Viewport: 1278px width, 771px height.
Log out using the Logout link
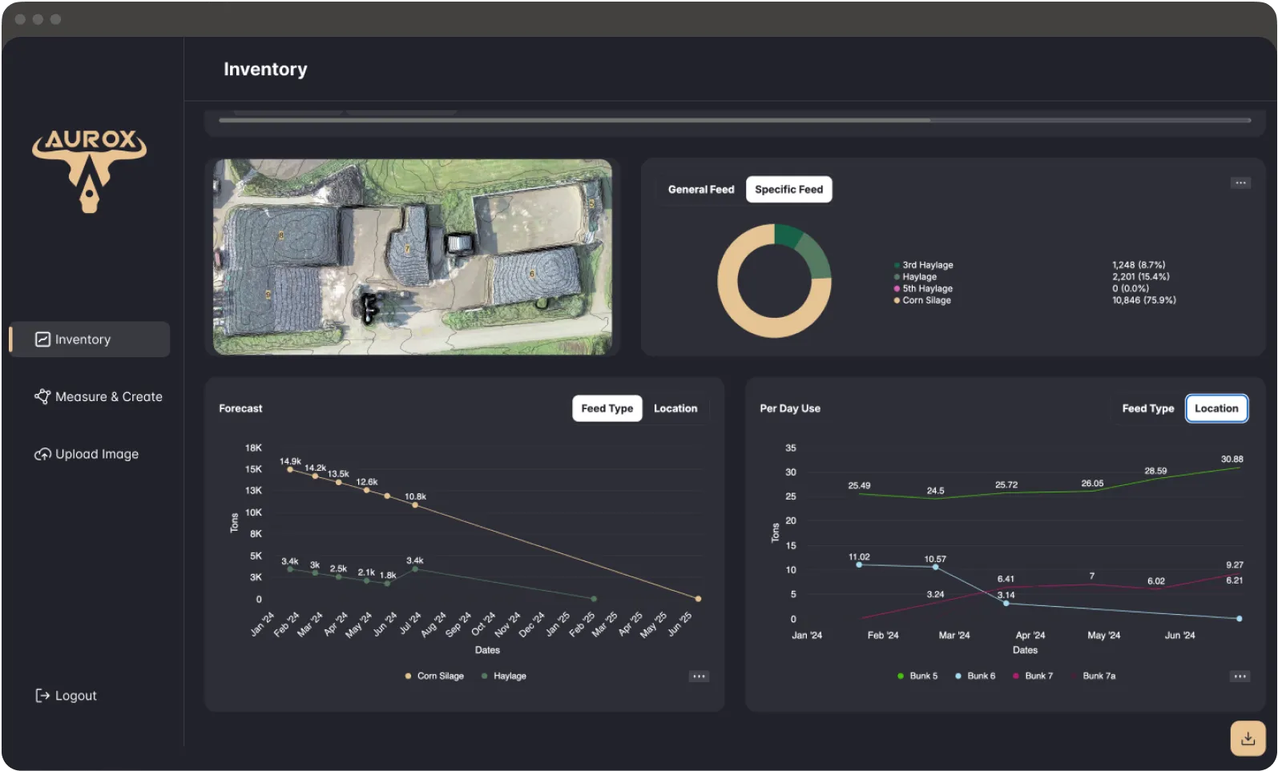coord(66,696)
